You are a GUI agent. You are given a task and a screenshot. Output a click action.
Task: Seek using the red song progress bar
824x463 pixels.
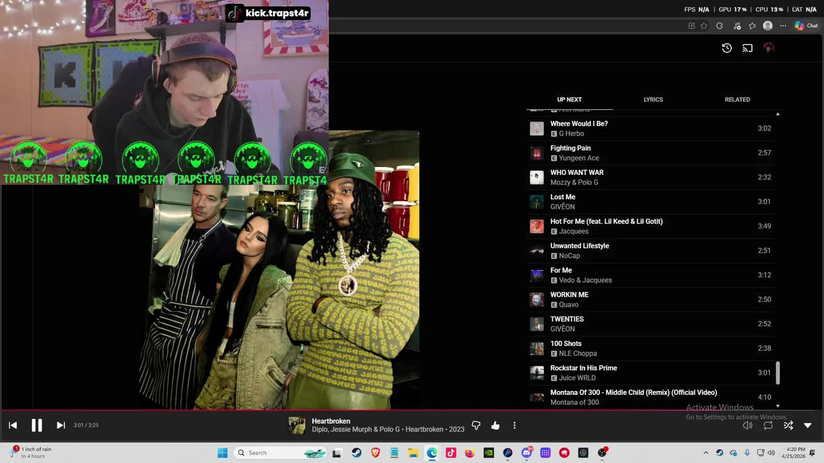412,410
